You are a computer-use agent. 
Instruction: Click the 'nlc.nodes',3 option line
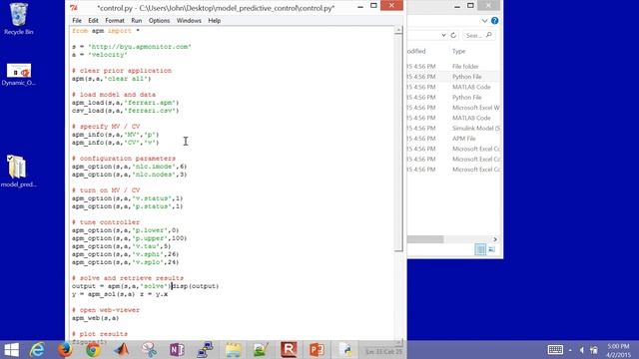[129, 175]
